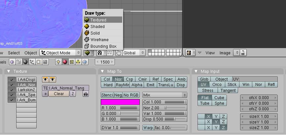Click the TE:I.Ark_Normal_Tang name field

pyautogui.click(x=66, y=88)
